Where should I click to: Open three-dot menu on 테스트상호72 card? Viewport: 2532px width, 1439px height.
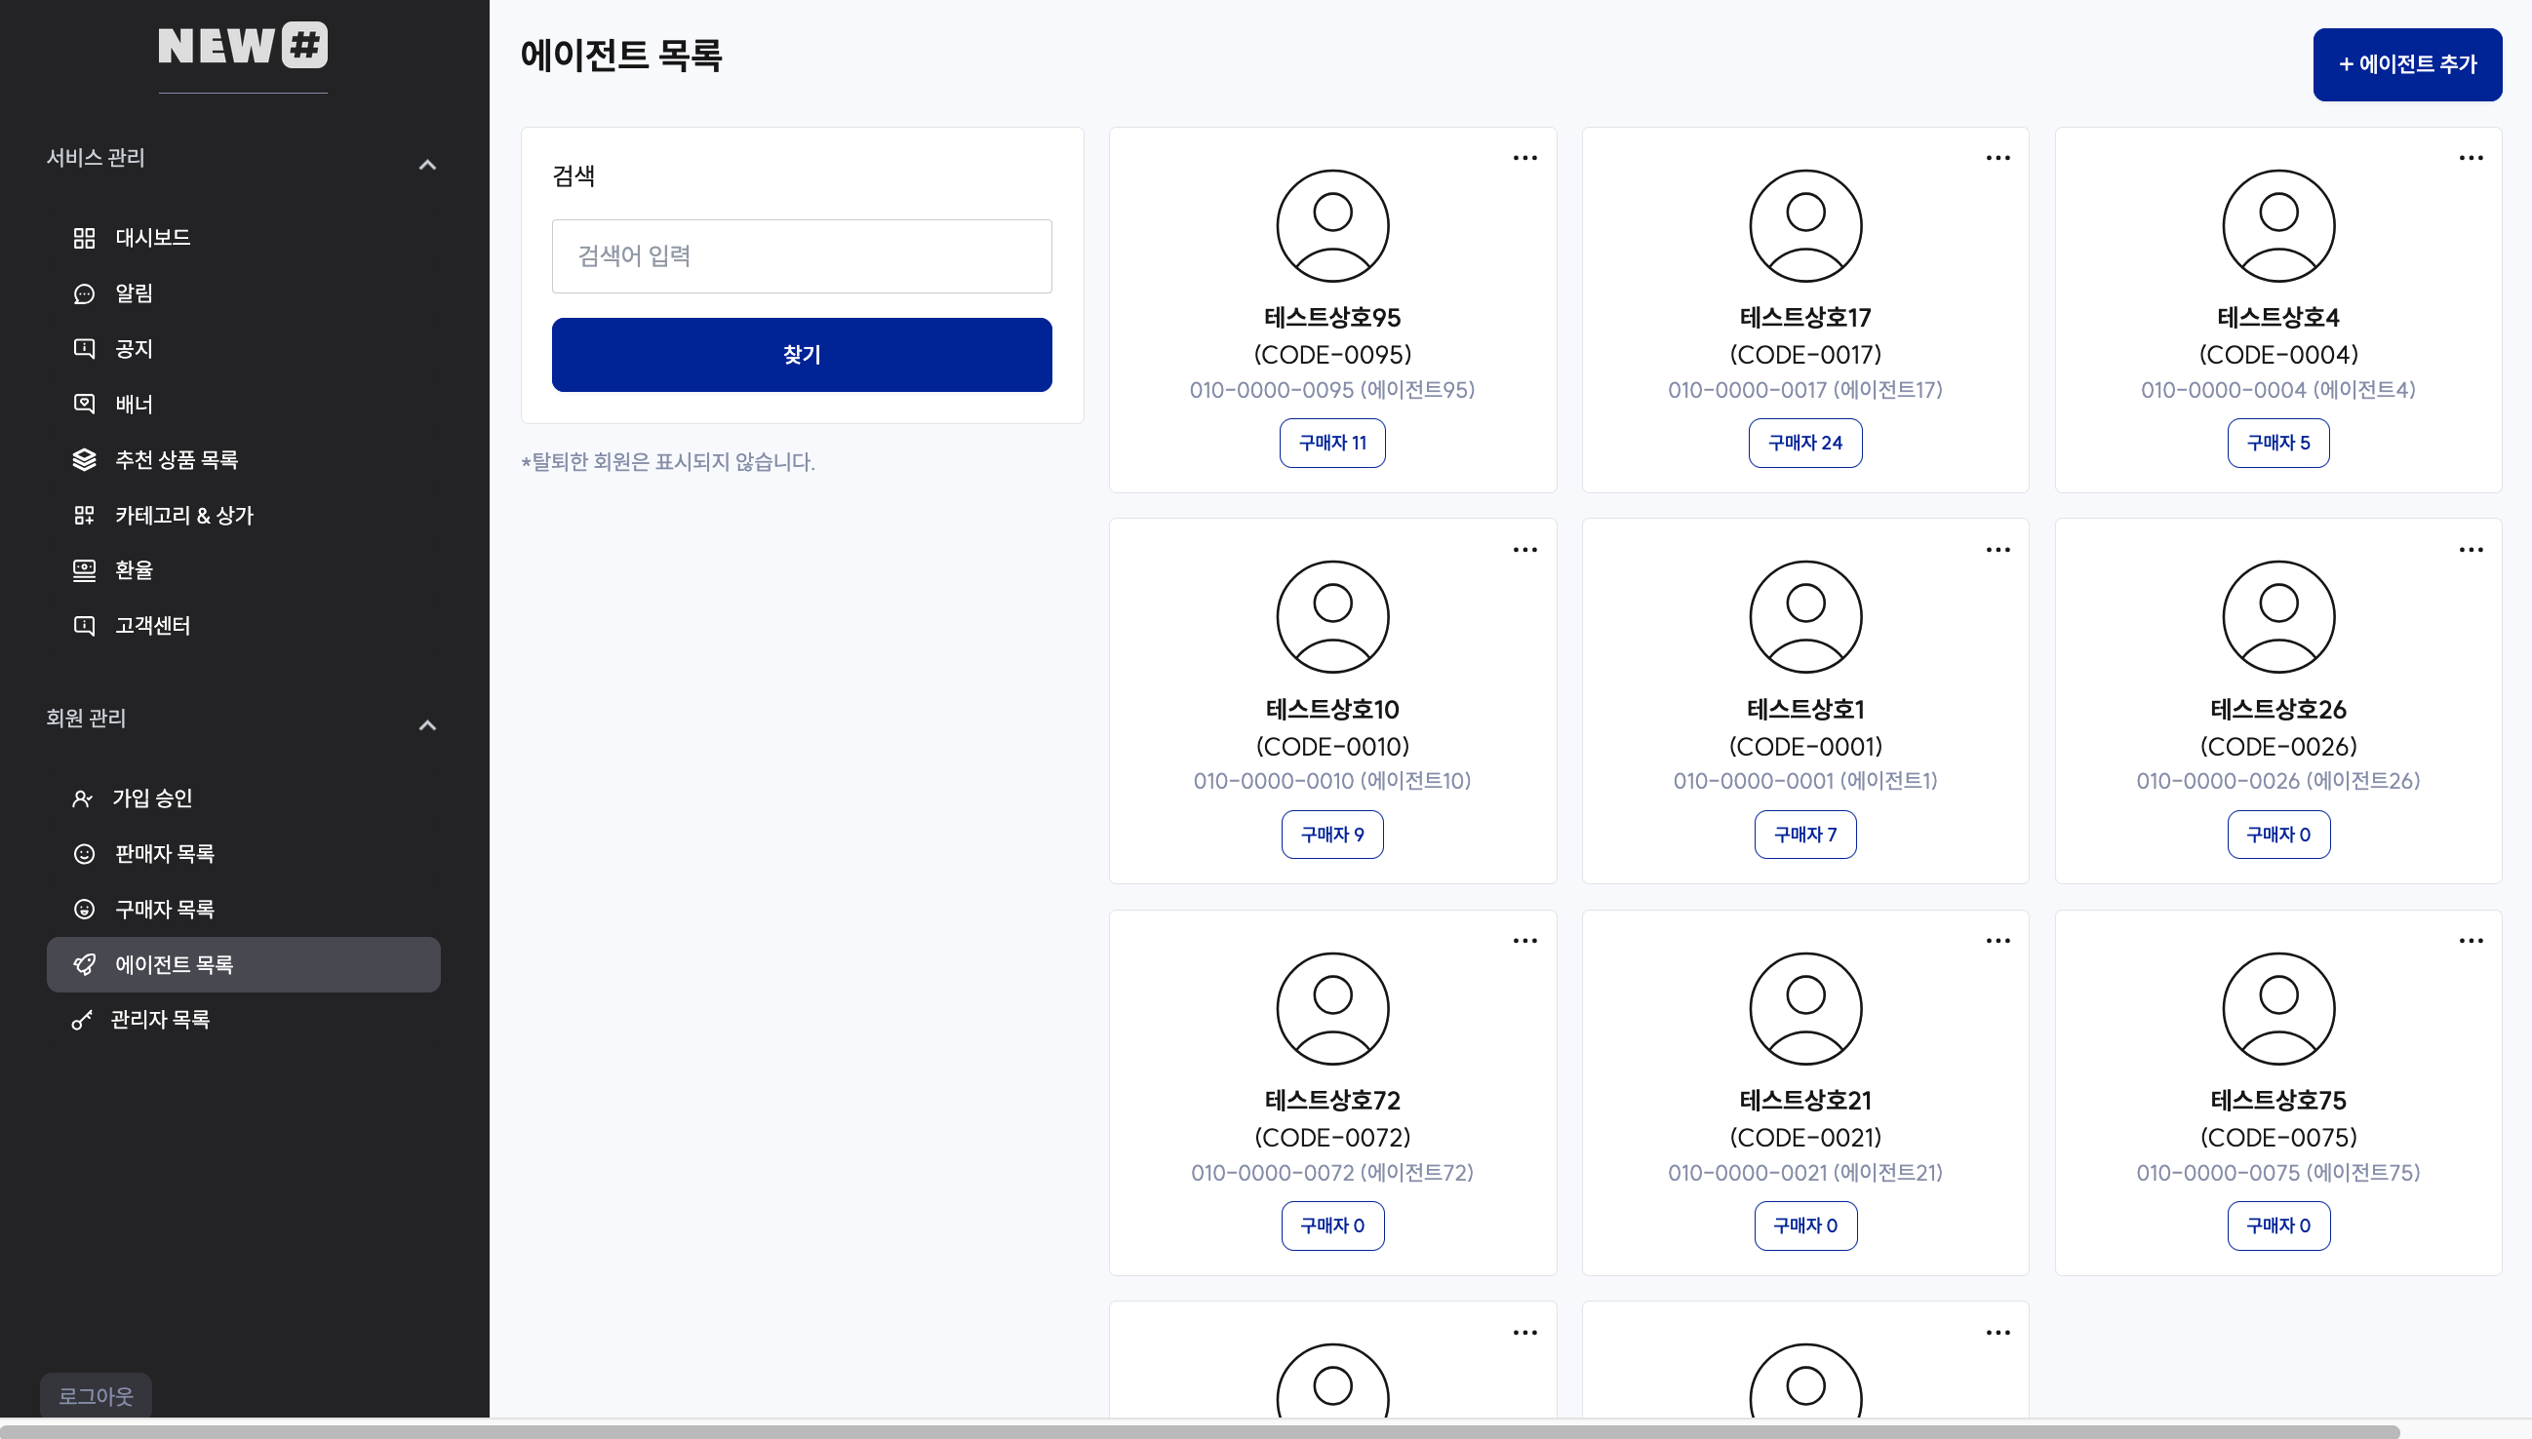pos(1524,941)
